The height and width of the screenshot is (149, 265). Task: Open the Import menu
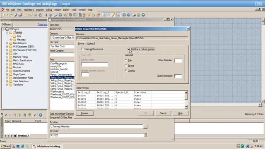point(58,10)
